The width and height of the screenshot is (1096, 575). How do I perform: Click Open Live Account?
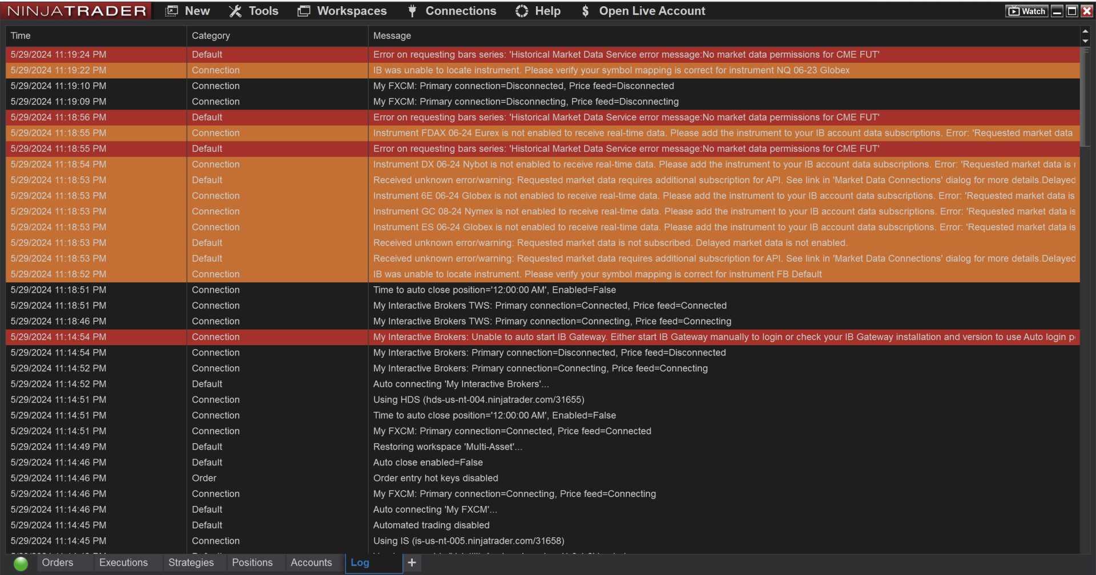(652, 10)
